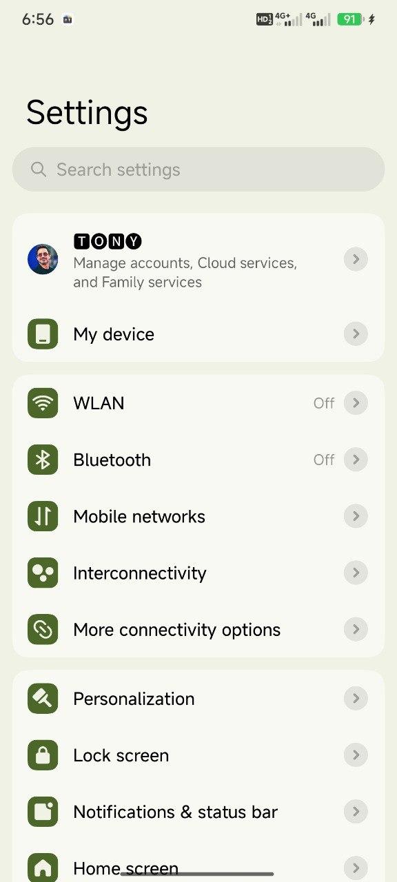Image resolution: width=397 pixels, height=882 pixels.
Task: Tap the Lock screen padlock icon
Action: tap(43, 755)
